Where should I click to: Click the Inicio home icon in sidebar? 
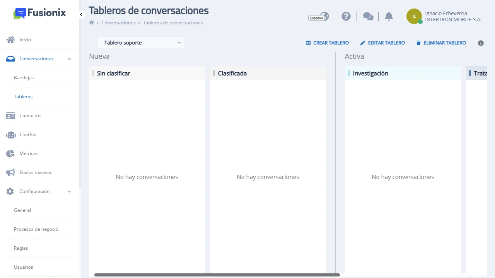pyautogui.click(x=10, y=40)
